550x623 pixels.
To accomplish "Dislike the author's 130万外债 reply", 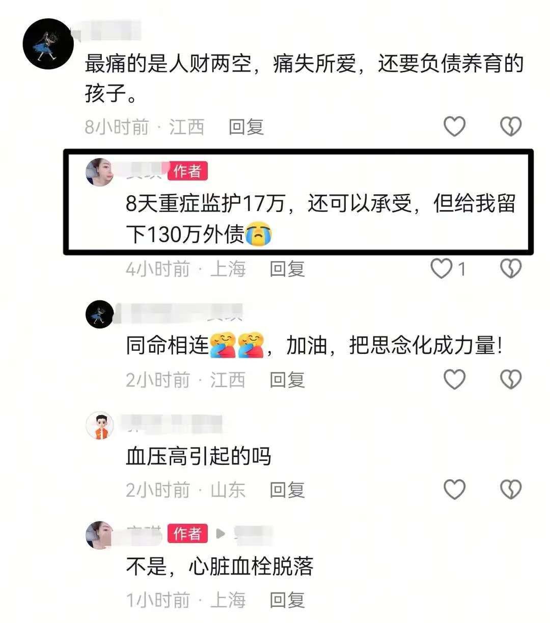I will coord(511,268).
